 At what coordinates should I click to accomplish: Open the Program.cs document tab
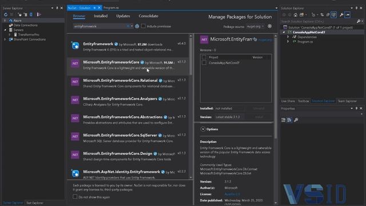click(111, 7)
